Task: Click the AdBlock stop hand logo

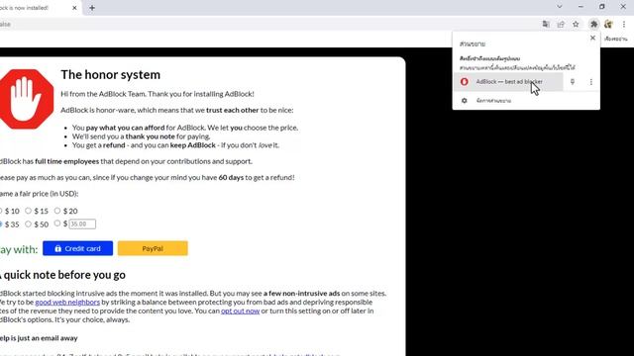Action: tap(27, 99)
